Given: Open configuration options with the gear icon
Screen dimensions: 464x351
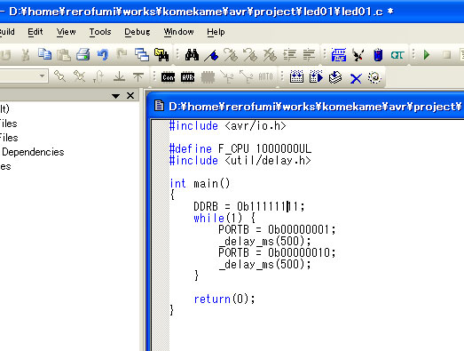Looking at the screenshot, I should click(x=374, y=77).
